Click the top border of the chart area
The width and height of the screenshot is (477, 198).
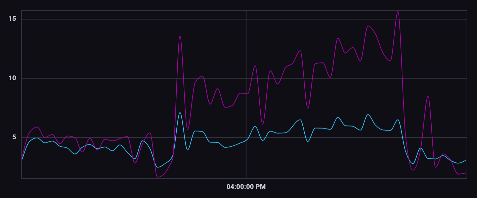pyautogui.click(x=235, y=11)
